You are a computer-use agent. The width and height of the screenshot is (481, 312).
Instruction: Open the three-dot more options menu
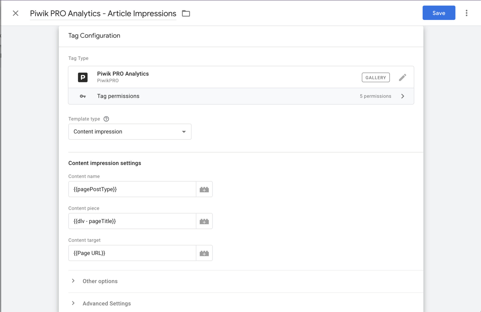[466, 13]
